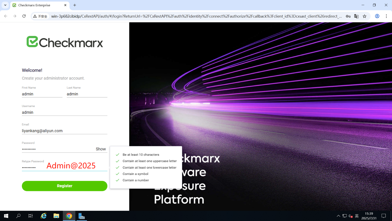Open the saved passwords key icon

pos(348,16)
